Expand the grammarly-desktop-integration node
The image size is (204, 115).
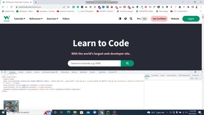(42, 89)
